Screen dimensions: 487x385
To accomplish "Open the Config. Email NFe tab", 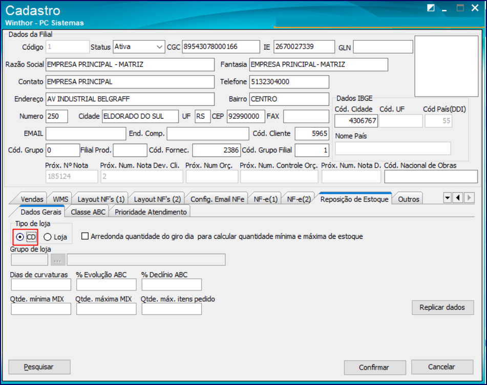I will [218, 199].
